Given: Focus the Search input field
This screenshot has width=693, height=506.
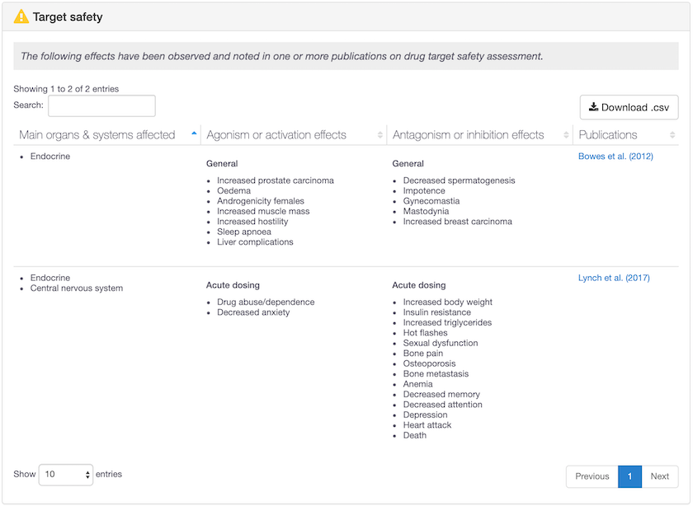Looking at the screenshot, I should [x=101, y=105].
